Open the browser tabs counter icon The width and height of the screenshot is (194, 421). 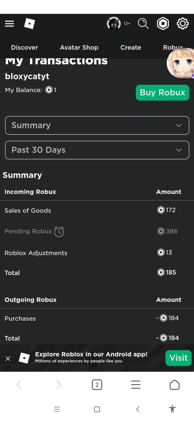pos(97,385)
